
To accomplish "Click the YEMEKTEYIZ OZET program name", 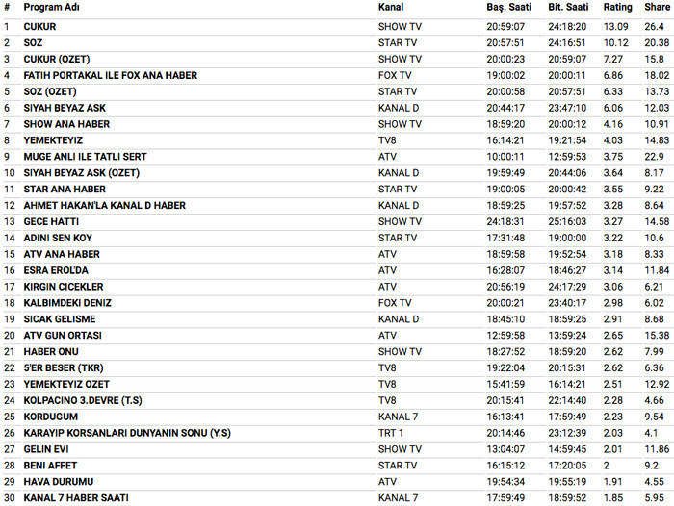I will tap(67, 384).
